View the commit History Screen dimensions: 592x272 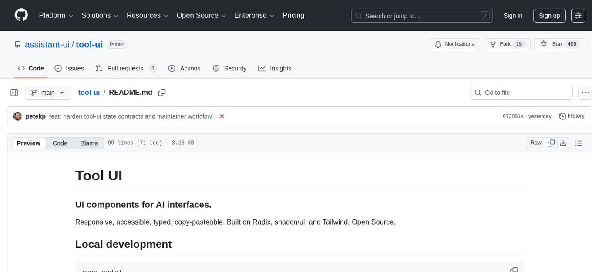[572, 116]
